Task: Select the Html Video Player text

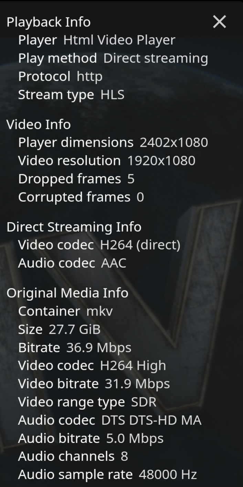Action: click(x=119, y=40)
